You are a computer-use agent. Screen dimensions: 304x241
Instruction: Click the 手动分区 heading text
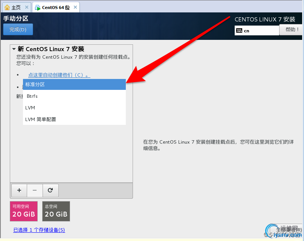point(16,18)
